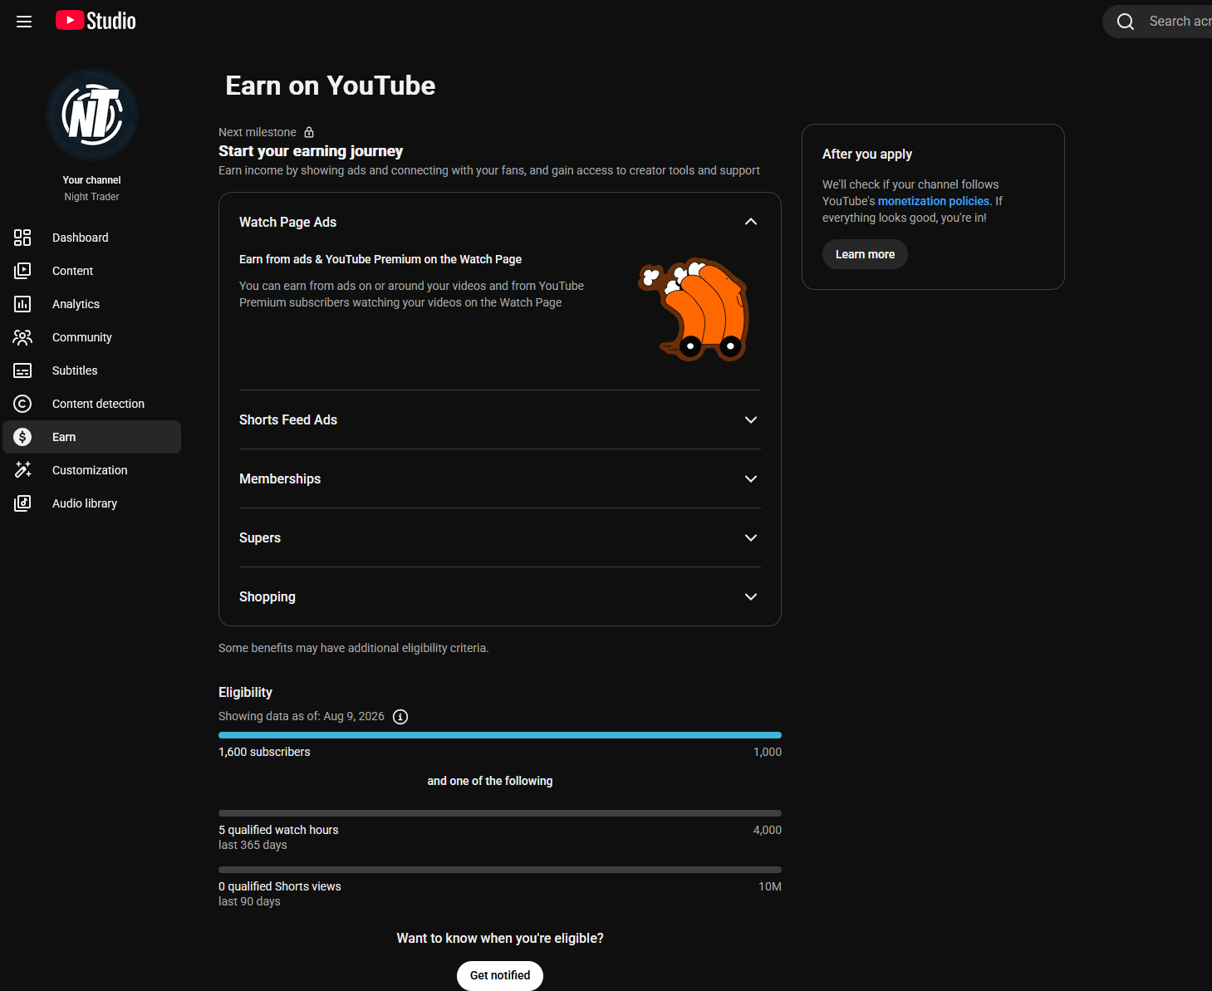Select Earn in the sidebar
1212x991 pixels.
pyautogui.click(x=92, y=437)
